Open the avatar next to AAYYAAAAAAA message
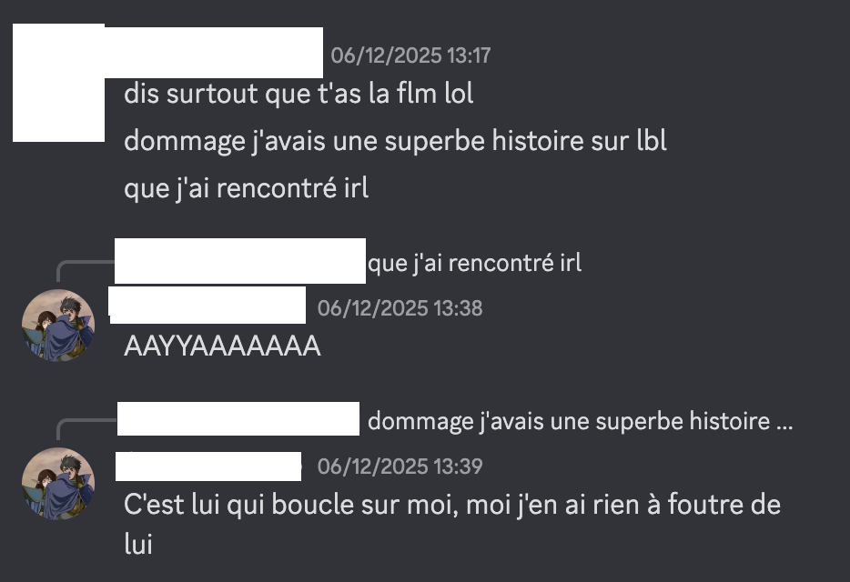850x582 pixels. pyautogui.click(x=58, y=326)
